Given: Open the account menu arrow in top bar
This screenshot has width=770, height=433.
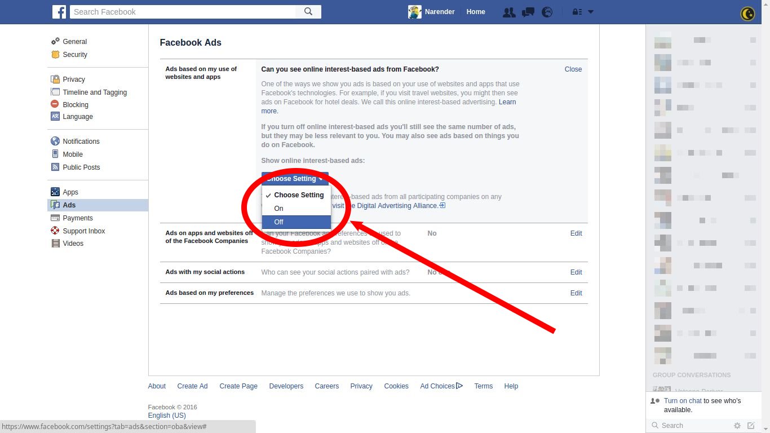Looking at the screenshot, I should pos(591,12).
